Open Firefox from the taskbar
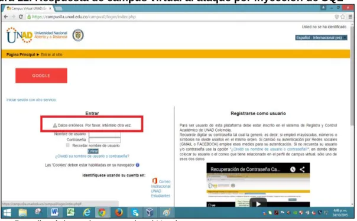This screenshot has height=221, width=357. pos(119,213)
